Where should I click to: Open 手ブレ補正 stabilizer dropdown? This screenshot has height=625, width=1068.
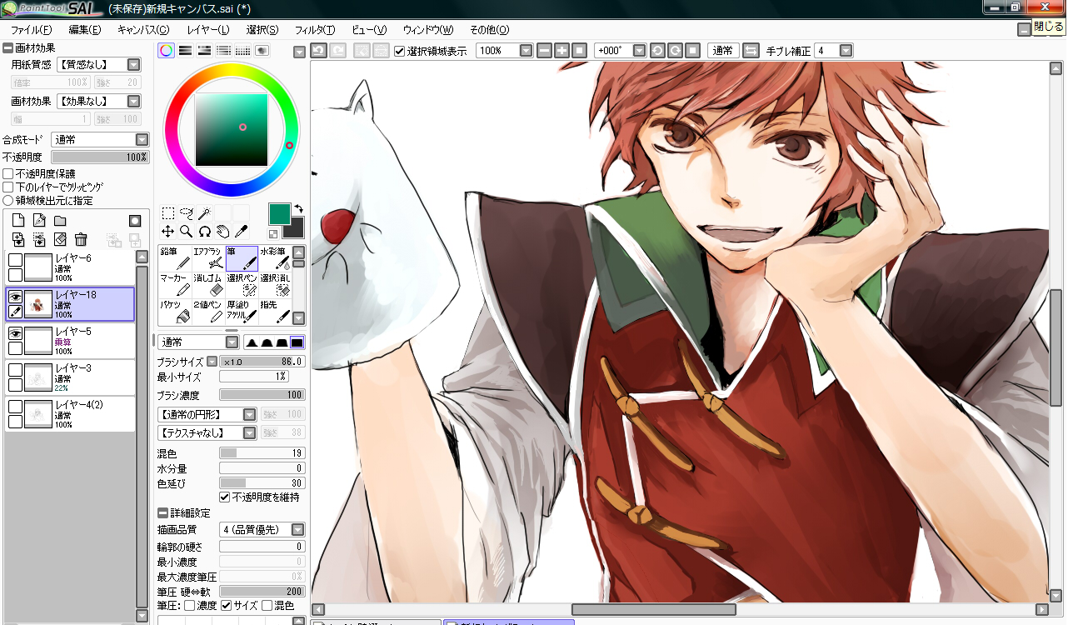click(x=834, y=51)
